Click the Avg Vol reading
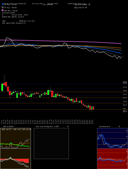Viewport: 128px width, 169px height. 82,5
